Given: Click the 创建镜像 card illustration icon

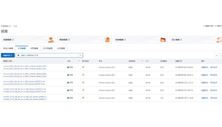Looking at the screenshot, I should pyautogui.click(x=51, y=40).
